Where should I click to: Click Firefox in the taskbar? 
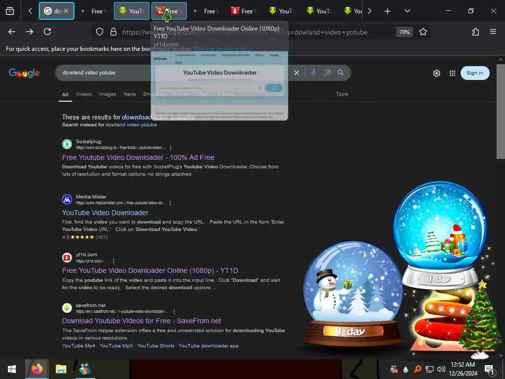tap(36, 369)
